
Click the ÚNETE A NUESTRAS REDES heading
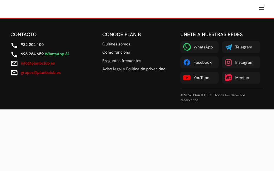[x=212, y=34]
